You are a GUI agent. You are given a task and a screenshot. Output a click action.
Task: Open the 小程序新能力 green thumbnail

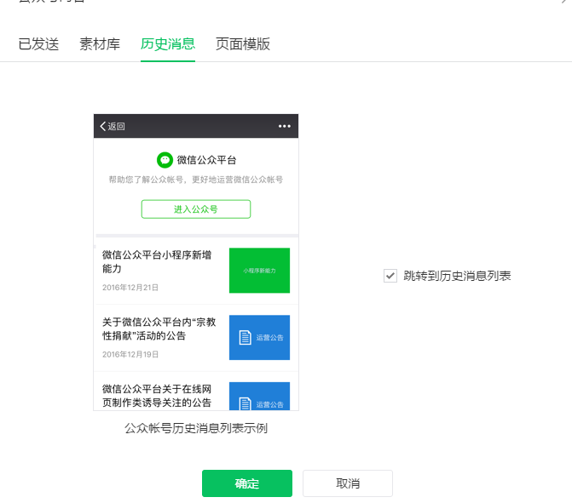(x=259, y=271)
